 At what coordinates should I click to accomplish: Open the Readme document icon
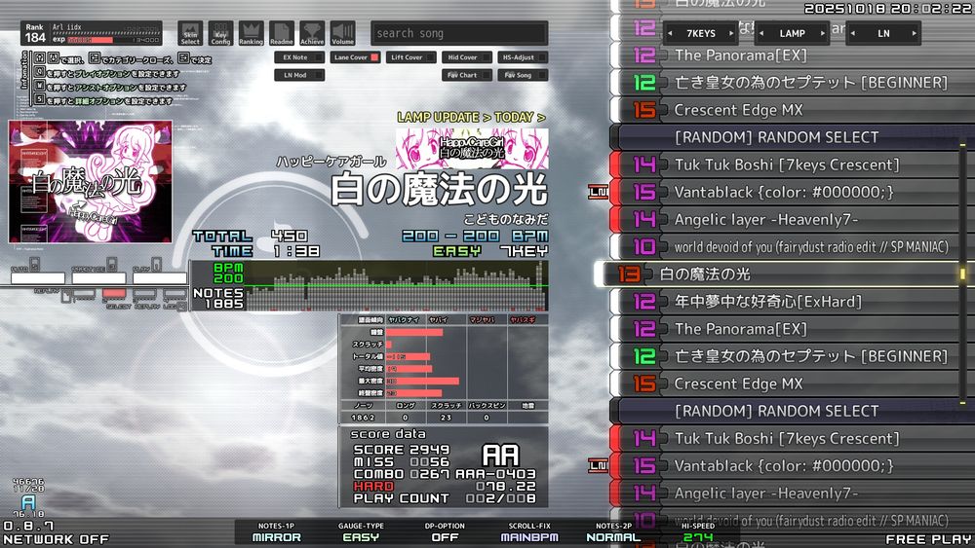(281, 33)
